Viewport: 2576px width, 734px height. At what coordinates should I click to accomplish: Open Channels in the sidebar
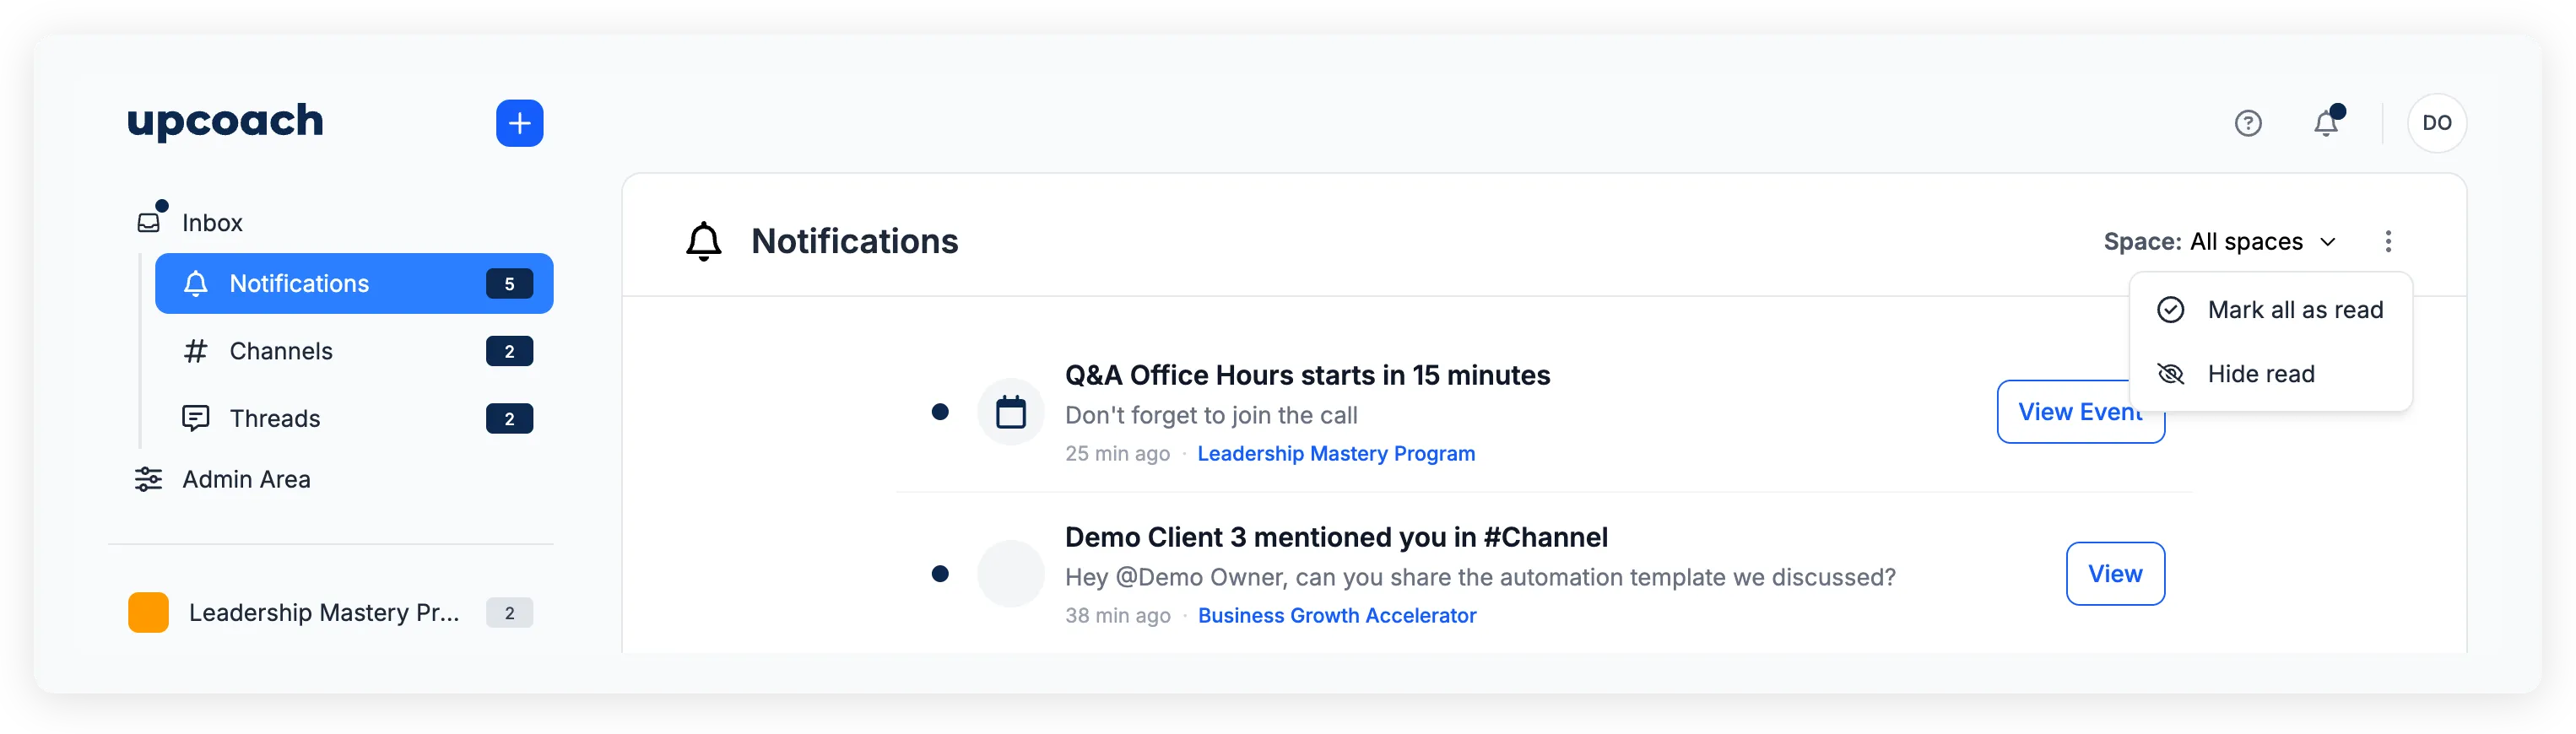click(281, 351)
